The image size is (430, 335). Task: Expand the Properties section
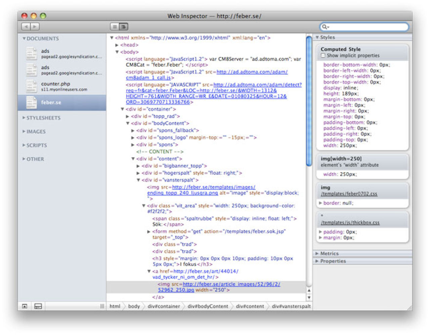click(333, 261)
